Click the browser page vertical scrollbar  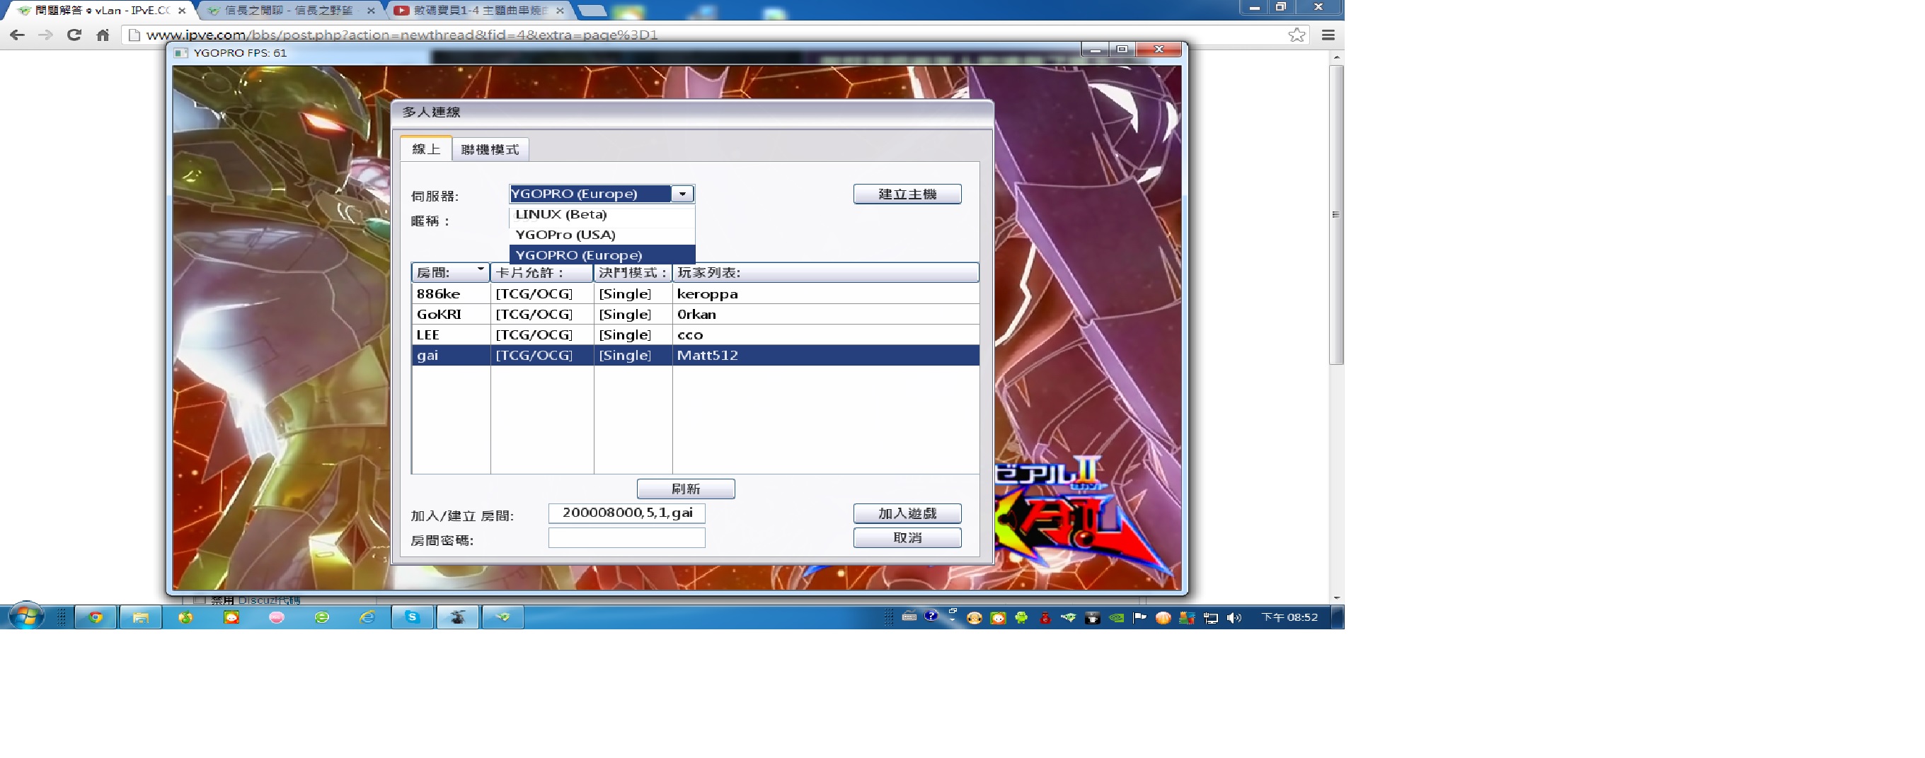(1336, 215)
